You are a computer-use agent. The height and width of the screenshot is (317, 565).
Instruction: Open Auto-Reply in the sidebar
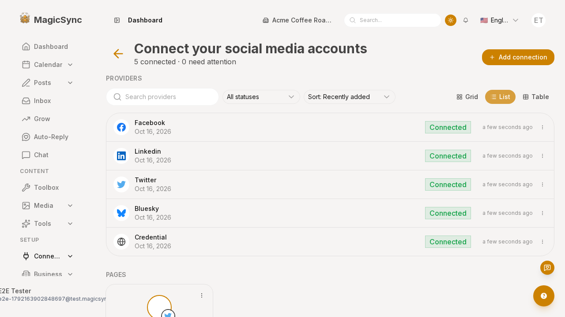pos(48,137)
